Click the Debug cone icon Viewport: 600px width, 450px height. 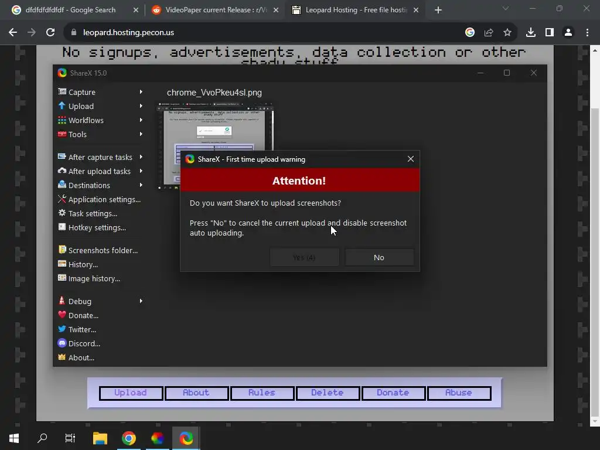62,301
